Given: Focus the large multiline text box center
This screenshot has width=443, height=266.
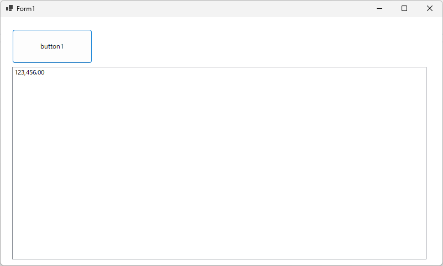Looking at the screenshot, I should point(219,163).
